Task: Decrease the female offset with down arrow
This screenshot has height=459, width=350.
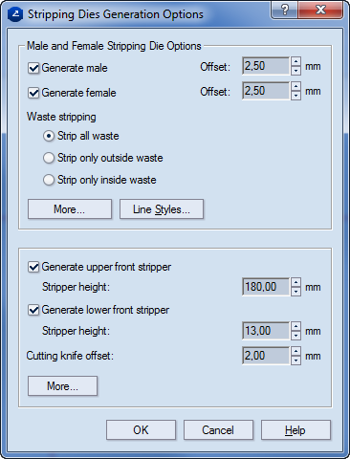Action: (x=295, y=96)
